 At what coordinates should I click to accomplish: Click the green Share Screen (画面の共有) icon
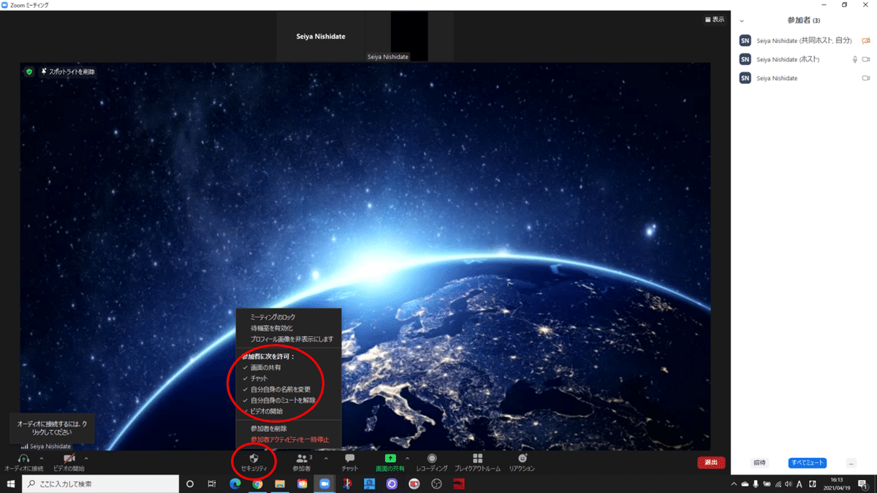coord(390,458)
